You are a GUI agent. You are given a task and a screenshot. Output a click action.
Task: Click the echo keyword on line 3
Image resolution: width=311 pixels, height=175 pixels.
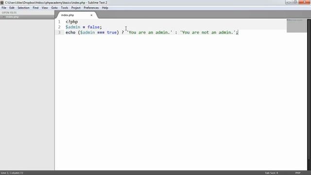pyautogui.click(x=70, y=33)
